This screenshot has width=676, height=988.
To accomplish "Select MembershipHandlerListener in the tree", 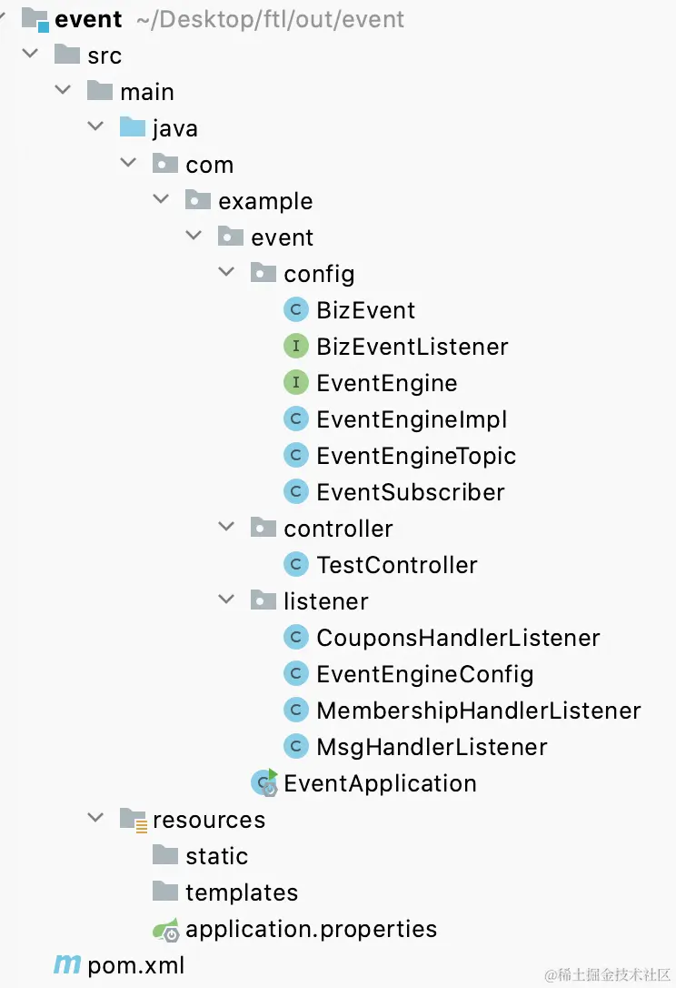I will click(x=478, y=711).
